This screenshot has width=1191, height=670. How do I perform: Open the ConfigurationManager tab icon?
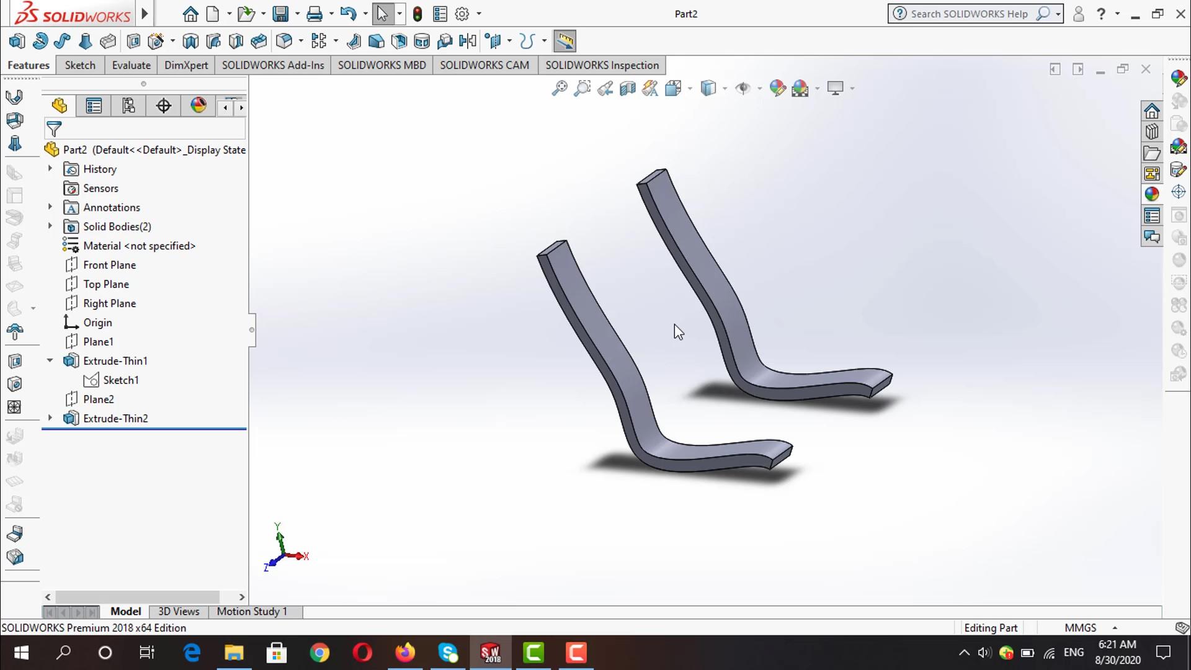click(128, 106)
